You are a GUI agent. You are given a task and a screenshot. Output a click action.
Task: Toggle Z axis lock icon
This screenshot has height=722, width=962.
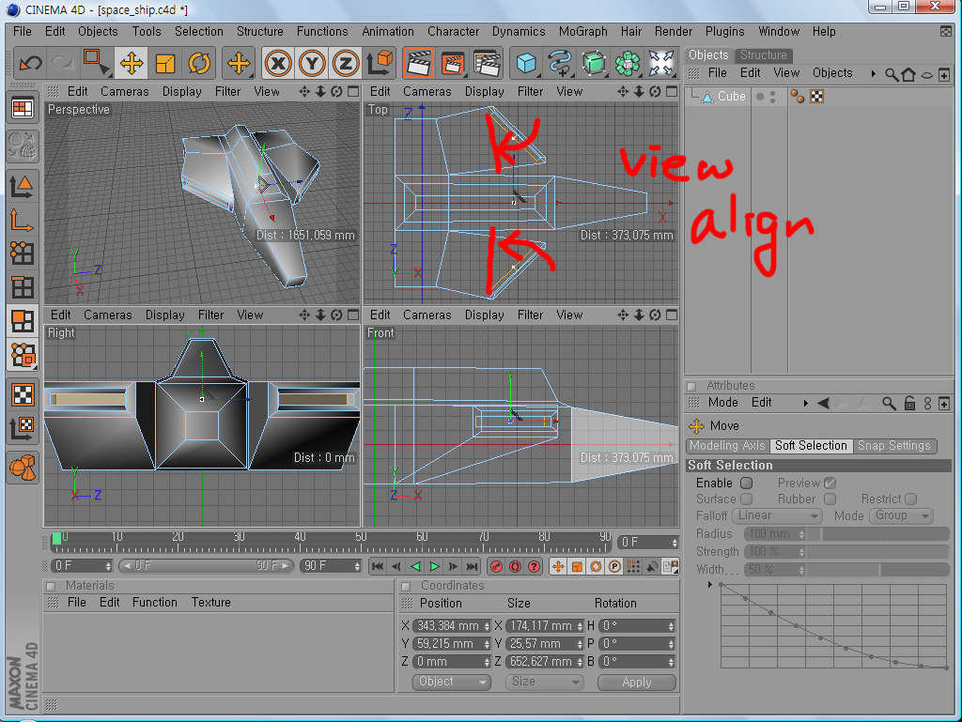pos(346,64)
